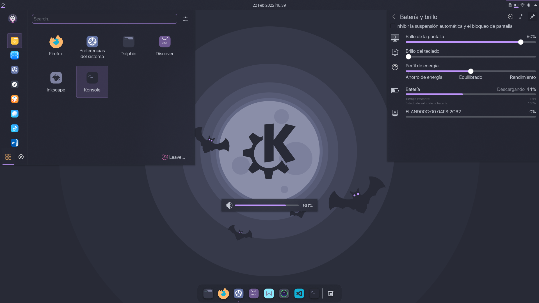The height and width of the screenshot is (303, 539).
Task: Open the Batería y brillo more-options menu
Action: pos(511,17)
